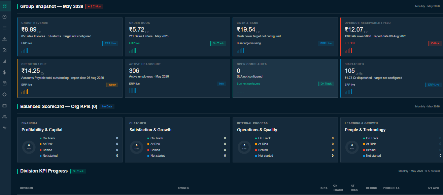The height and width of the screenshot is (195, 443).
Task: Click the Cash & Bank sparkline bars
Action: pyautogui.click(x=240, y=51)
